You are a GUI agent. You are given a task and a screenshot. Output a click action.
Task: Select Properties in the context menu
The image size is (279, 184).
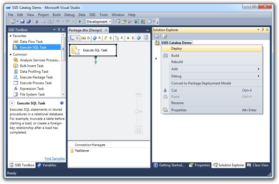coord(212,110)
